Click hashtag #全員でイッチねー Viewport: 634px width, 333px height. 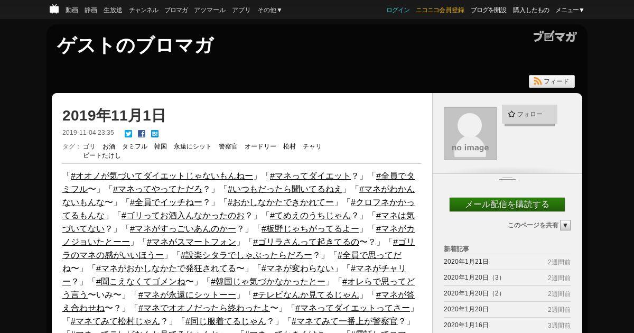[x=166, y=202]
